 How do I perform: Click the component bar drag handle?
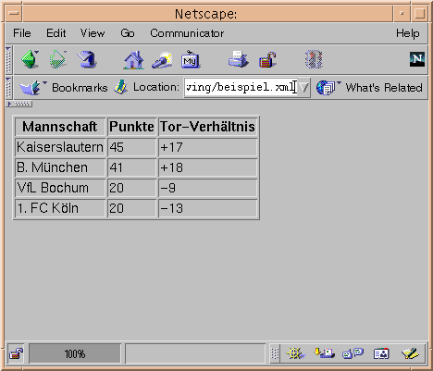click(x=275, y=353)
